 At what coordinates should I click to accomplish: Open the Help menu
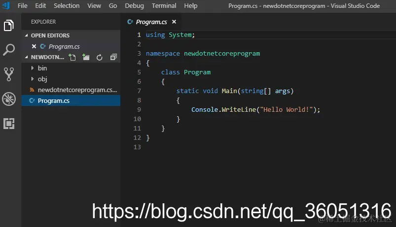click(191, 5)
